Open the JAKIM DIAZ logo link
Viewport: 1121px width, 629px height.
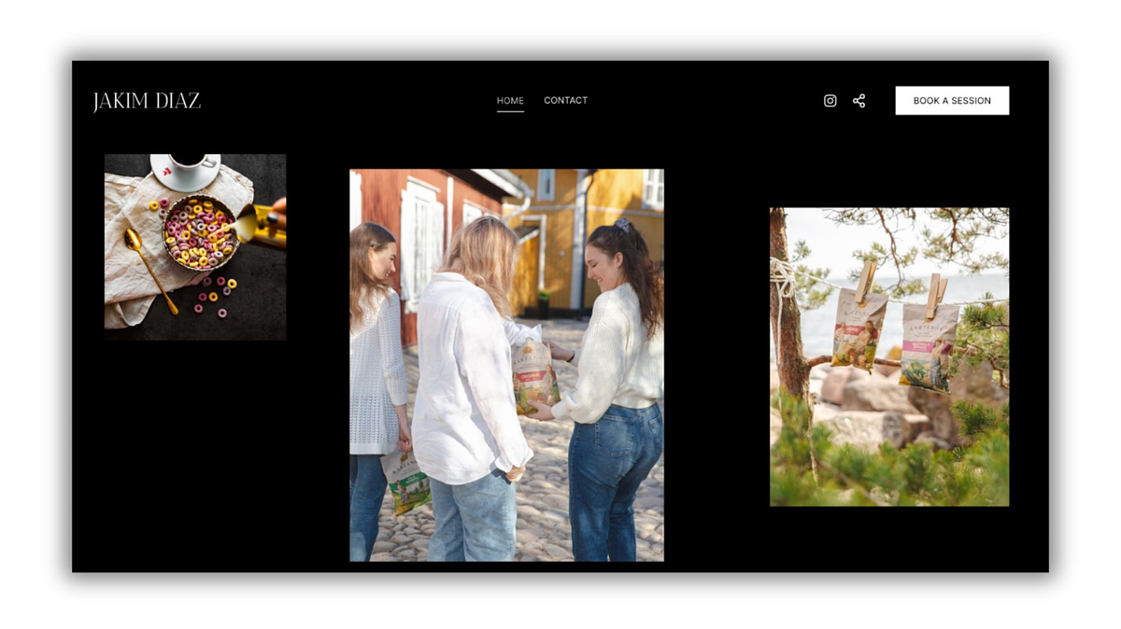[149, 99]
